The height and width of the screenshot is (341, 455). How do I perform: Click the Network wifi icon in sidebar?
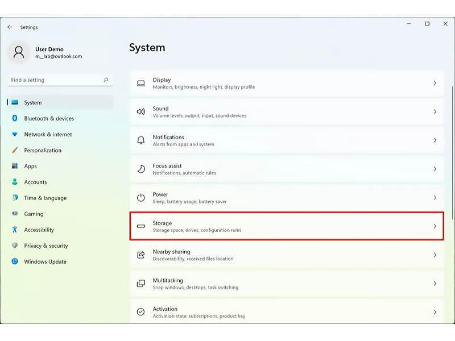click(x=15, y=134)
